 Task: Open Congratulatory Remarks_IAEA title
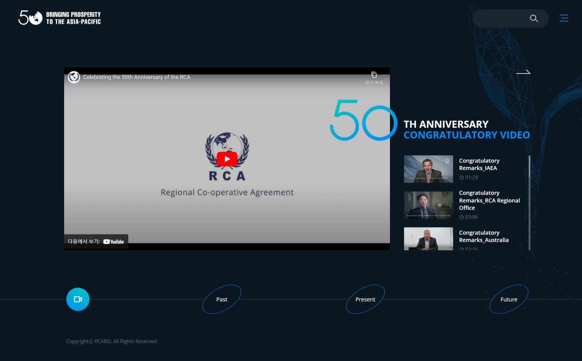479,164
